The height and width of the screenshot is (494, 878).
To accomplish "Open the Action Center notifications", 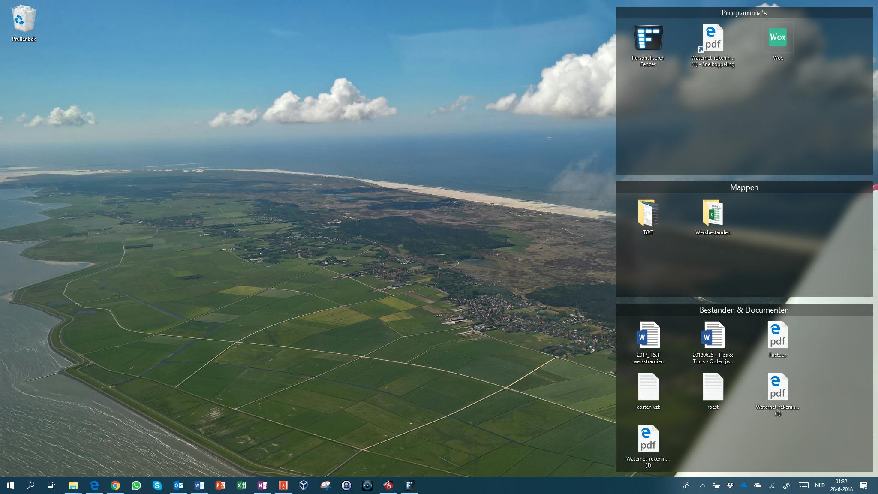I will click(864, 485).
